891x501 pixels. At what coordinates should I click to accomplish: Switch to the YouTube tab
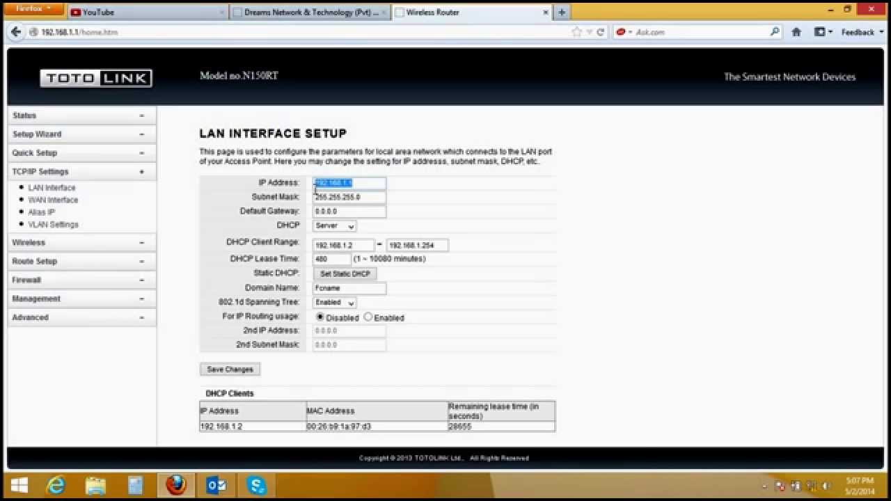tap(148, 13)
